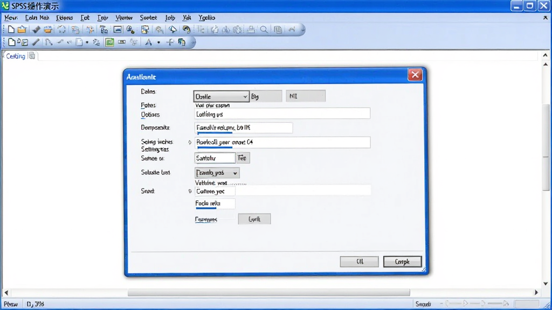The image size is (552, 310).
Task: Switch to the Ceiting tab
Action: click(16, 56)
